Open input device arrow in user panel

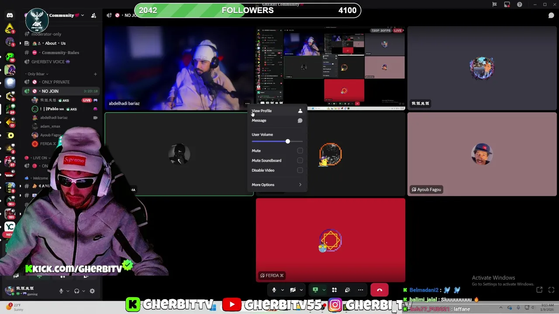click(67, 291)
